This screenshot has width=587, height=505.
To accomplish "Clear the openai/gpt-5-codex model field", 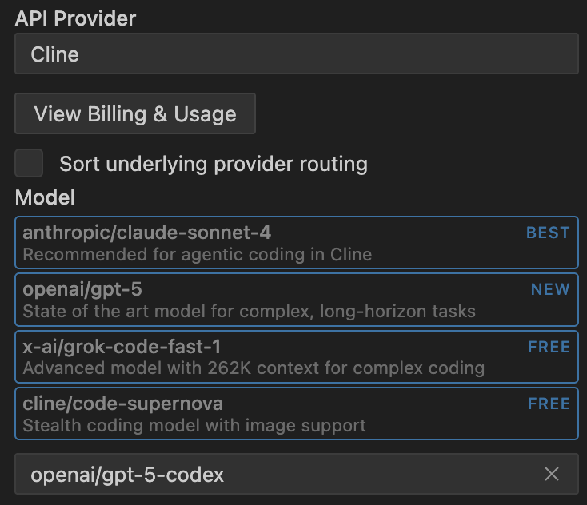I will point(552,475).
